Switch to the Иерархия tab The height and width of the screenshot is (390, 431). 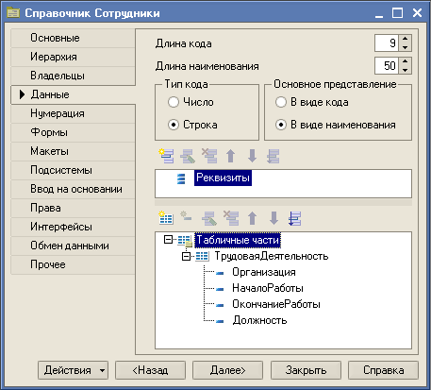tap(73, 57)
